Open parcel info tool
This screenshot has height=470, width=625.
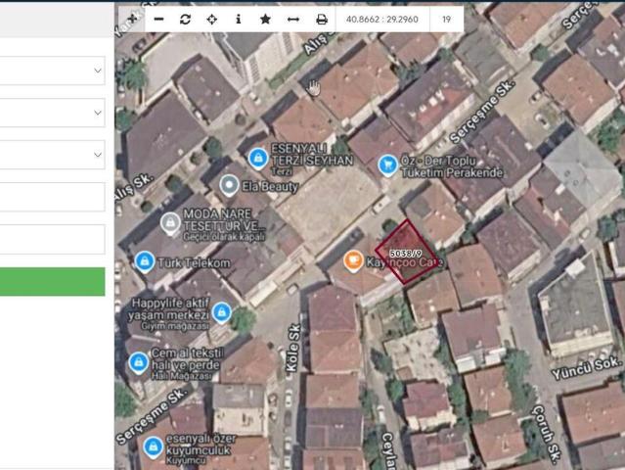[x=239, y=20]
